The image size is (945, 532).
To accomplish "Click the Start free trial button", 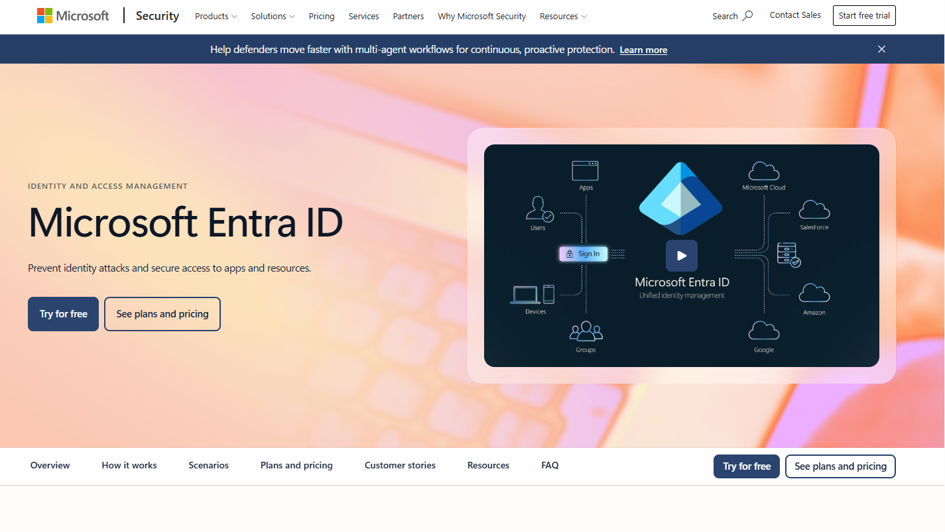I will (864, 16).
